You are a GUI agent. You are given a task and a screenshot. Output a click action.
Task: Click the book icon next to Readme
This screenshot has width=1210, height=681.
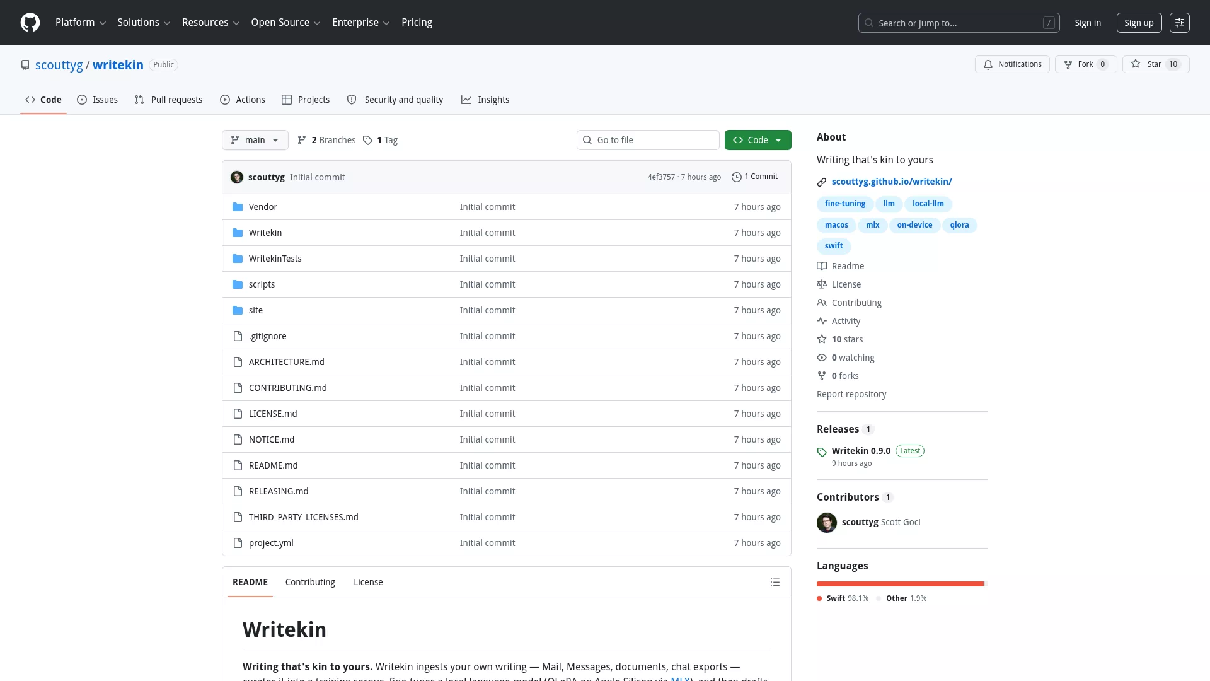822,266
